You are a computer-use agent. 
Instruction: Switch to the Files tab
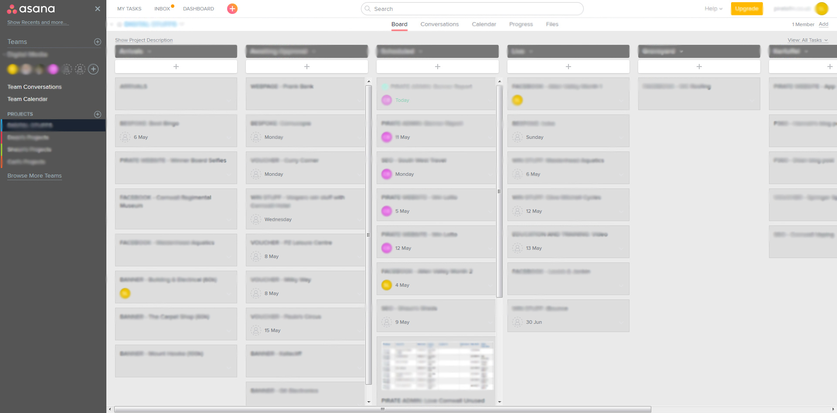point(551,24)
